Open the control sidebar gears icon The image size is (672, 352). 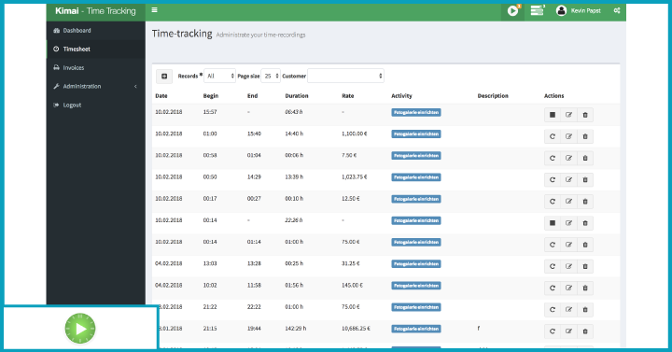[617, 10]
